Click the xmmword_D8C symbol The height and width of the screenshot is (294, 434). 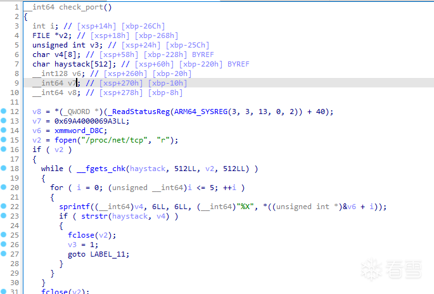tap(80, 131)
